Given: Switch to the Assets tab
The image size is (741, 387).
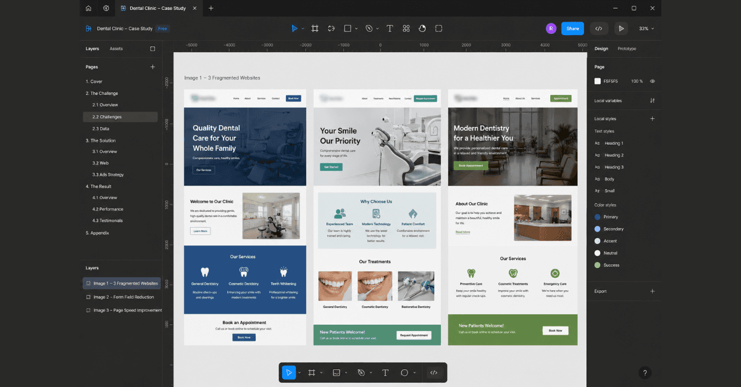Looking at the screenshot, I should 116,49.
